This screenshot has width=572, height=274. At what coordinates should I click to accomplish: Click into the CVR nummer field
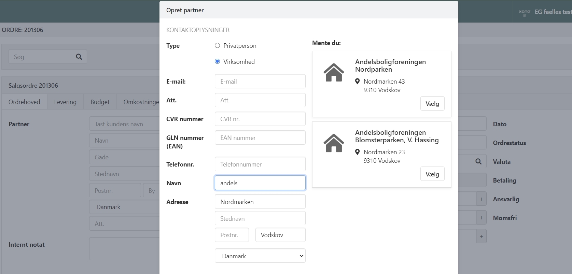[x=260, y=119]
